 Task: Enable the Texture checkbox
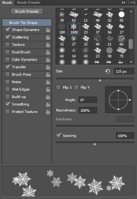tap(7, 45)
